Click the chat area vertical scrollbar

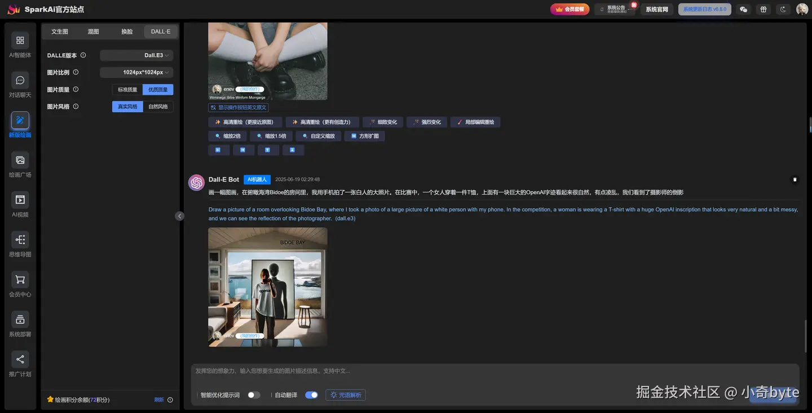point(806,335)
